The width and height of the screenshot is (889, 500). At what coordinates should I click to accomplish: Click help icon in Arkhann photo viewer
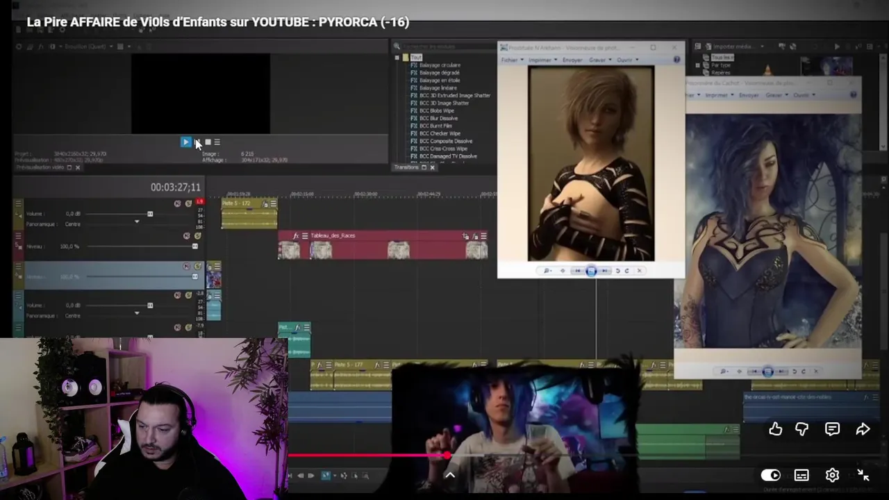676,60
